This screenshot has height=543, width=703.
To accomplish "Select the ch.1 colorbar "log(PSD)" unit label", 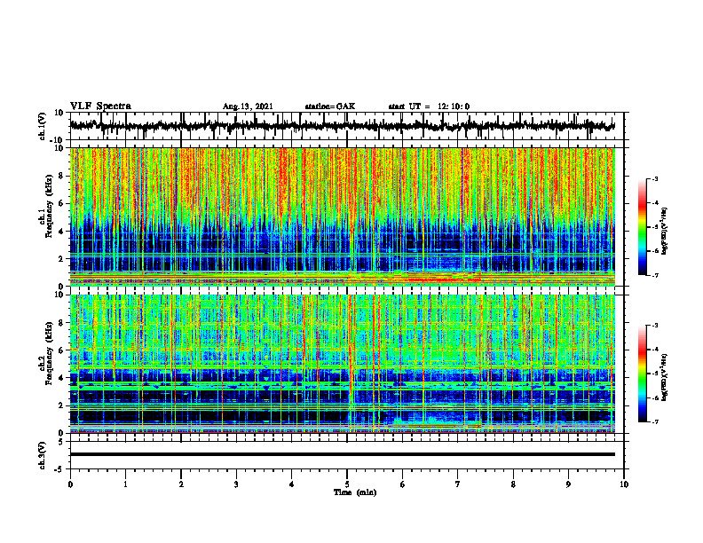I will pos(665,231).
